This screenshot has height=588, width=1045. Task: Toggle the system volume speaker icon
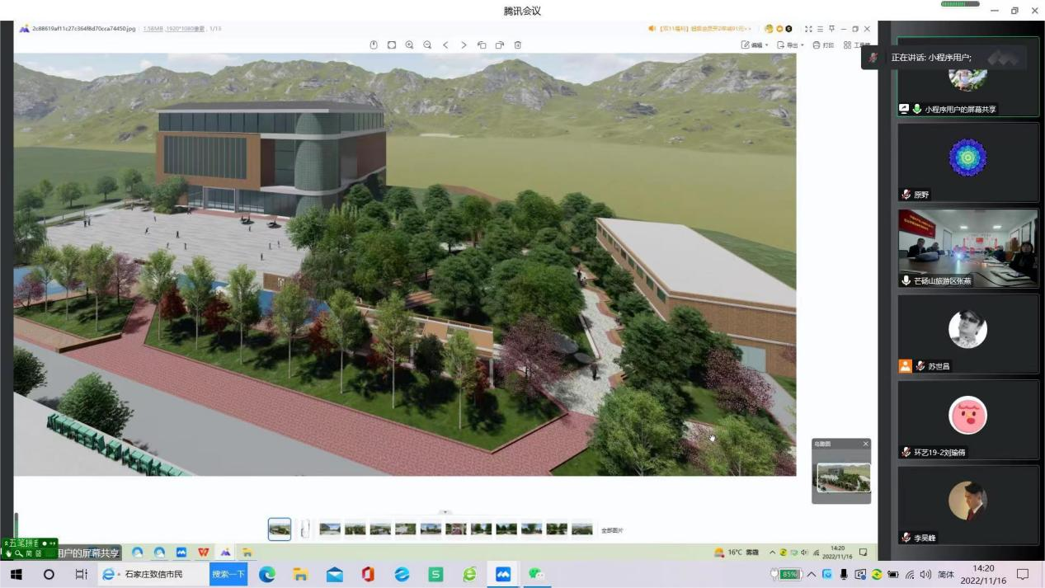tap(926, 575)
